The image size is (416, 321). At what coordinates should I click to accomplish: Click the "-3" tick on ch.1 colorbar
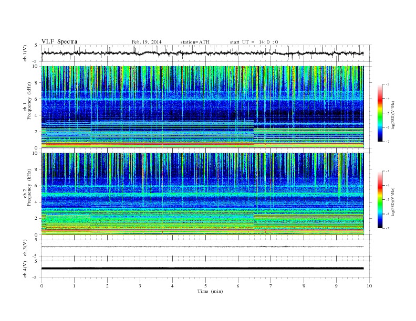pos(387,84)
